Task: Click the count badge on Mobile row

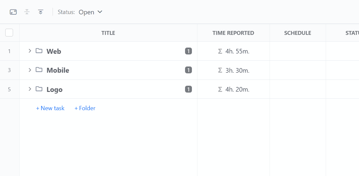Action: pyautogui.click(x=188, y=70)
